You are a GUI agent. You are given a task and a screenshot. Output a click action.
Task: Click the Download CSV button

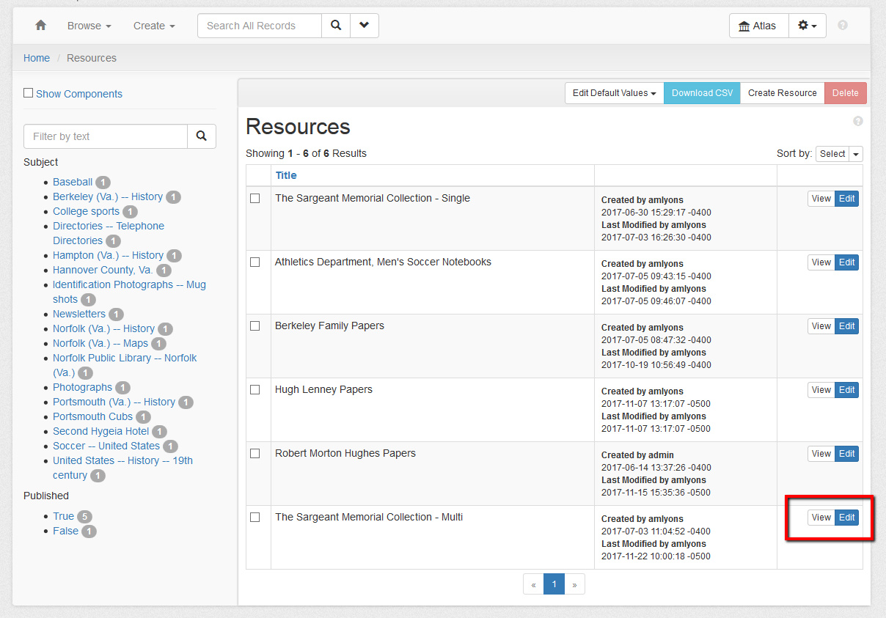click(702, 93)
